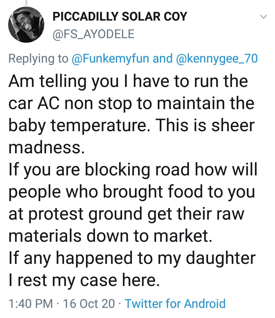Tap the Replying to label

(x=38, y=58)
